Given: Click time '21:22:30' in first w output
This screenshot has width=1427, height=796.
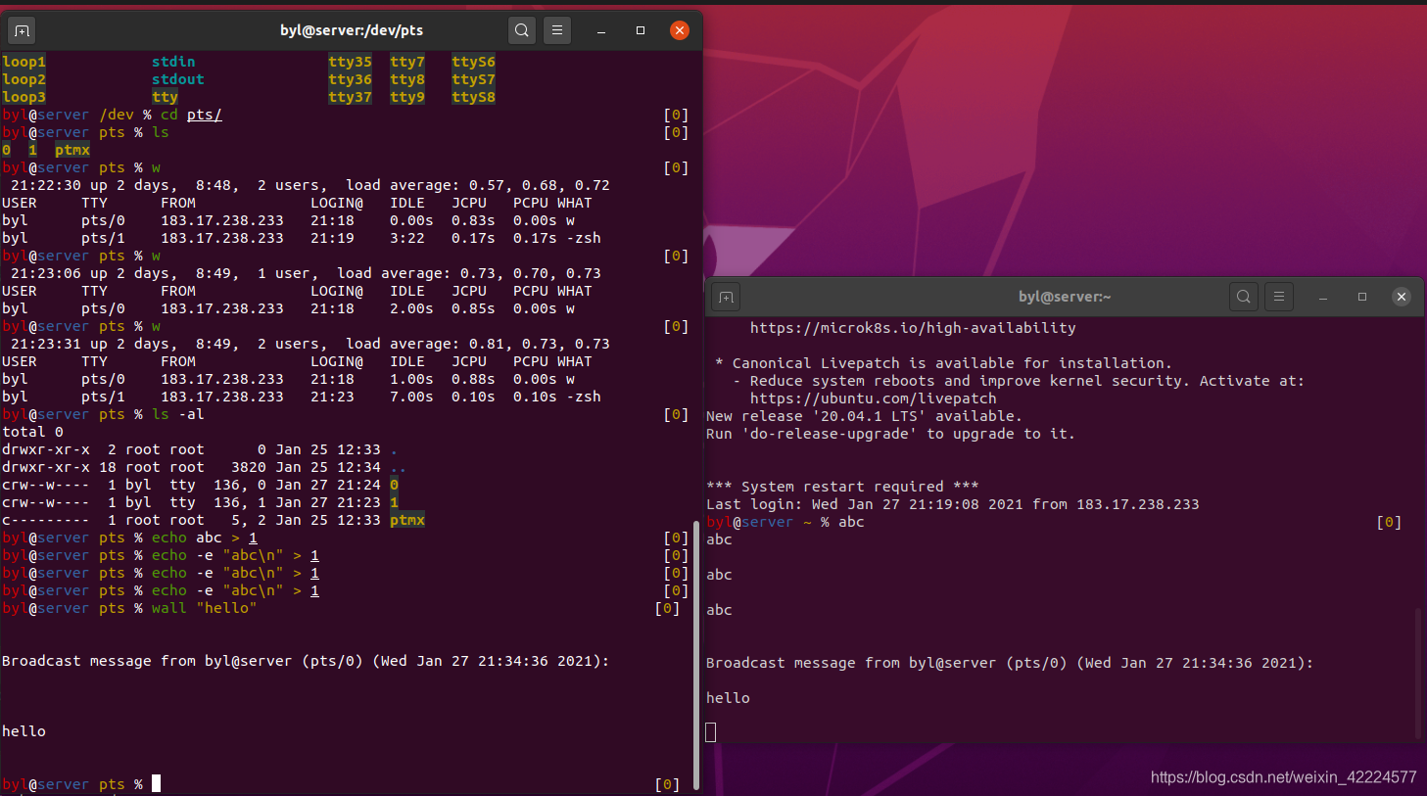Looking at the screenshot, I should pyautogui.click(x=45, y=185).
